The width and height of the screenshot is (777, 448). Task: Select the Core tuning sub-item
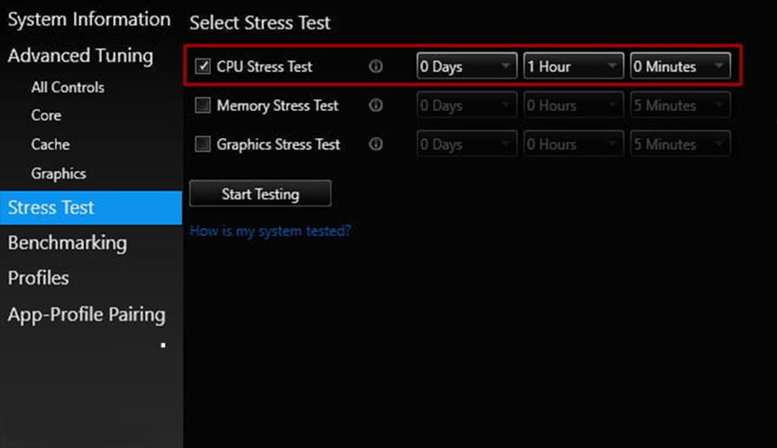[x=46, y=115]
